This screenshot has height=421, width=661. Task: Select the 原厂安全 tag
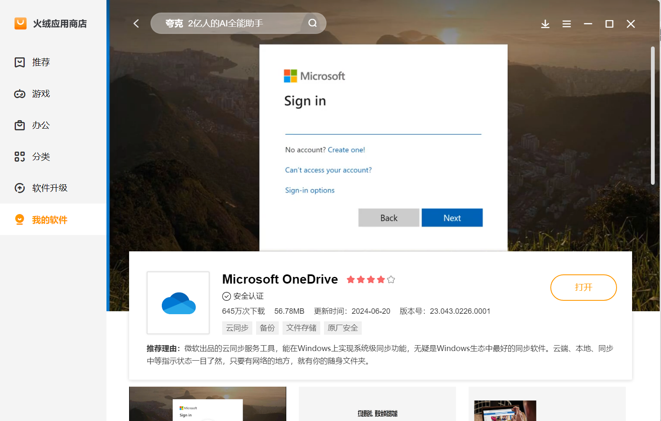point(343,328)
